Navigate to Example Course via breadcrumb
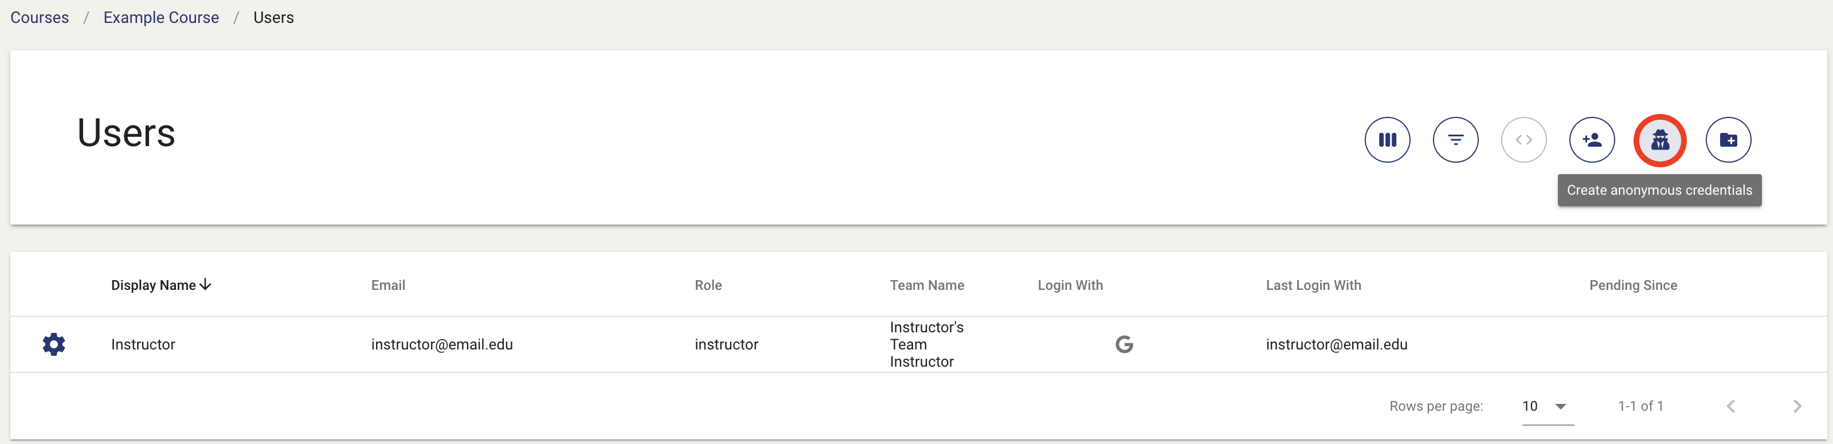Screen dimensions: 1833x444 [161, 17]
